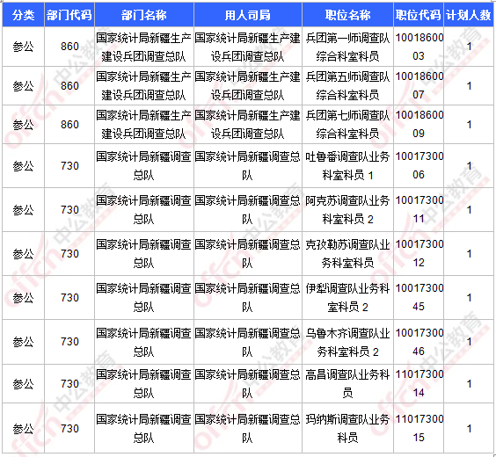Select the 部门代码 column header
Image resolution: width=496 pixels, height=457 pixels.
click(x=69, y=15)
